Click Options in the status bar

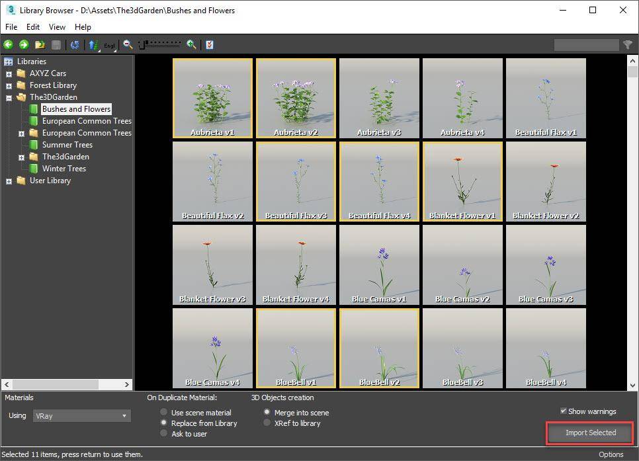611,454
